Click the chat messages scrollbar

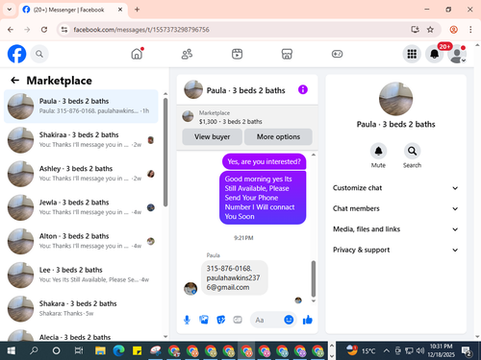coord(314,278)
